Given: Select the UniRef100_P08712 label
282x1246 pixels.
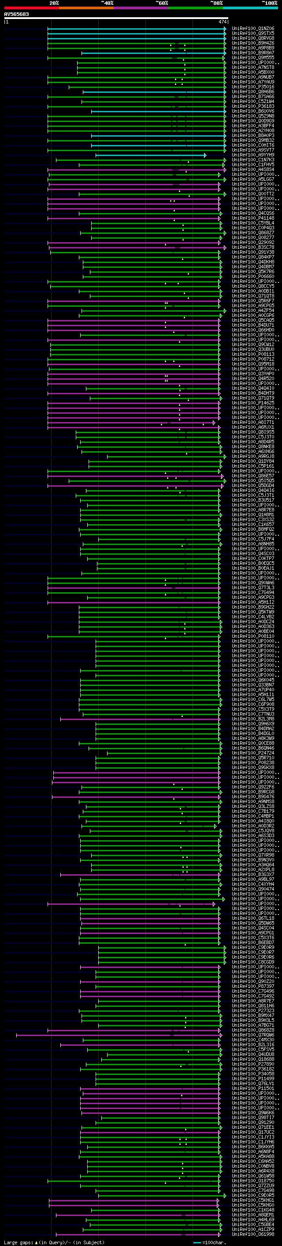Looking at the screenshot, I should 252,359.
